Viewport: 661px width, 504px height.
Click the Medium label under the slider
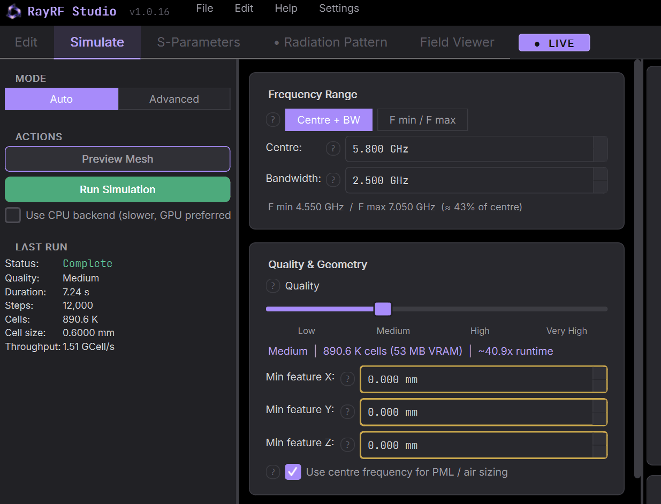pyautogui.click(x=393, y=331)
